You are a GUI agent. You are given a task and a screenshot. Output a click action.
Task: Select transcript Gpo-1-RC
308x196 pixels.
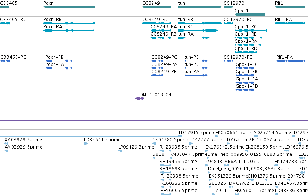tap(251, 30)
